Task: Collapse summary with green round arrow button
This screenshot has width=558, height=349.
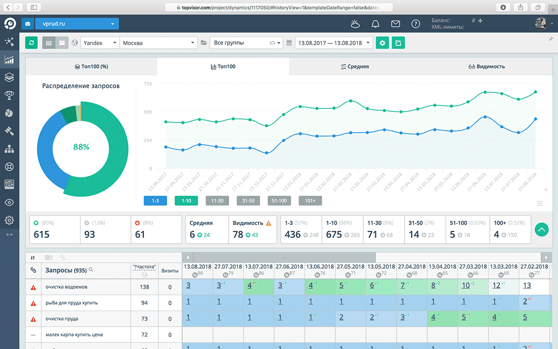Action: [542, 229]
